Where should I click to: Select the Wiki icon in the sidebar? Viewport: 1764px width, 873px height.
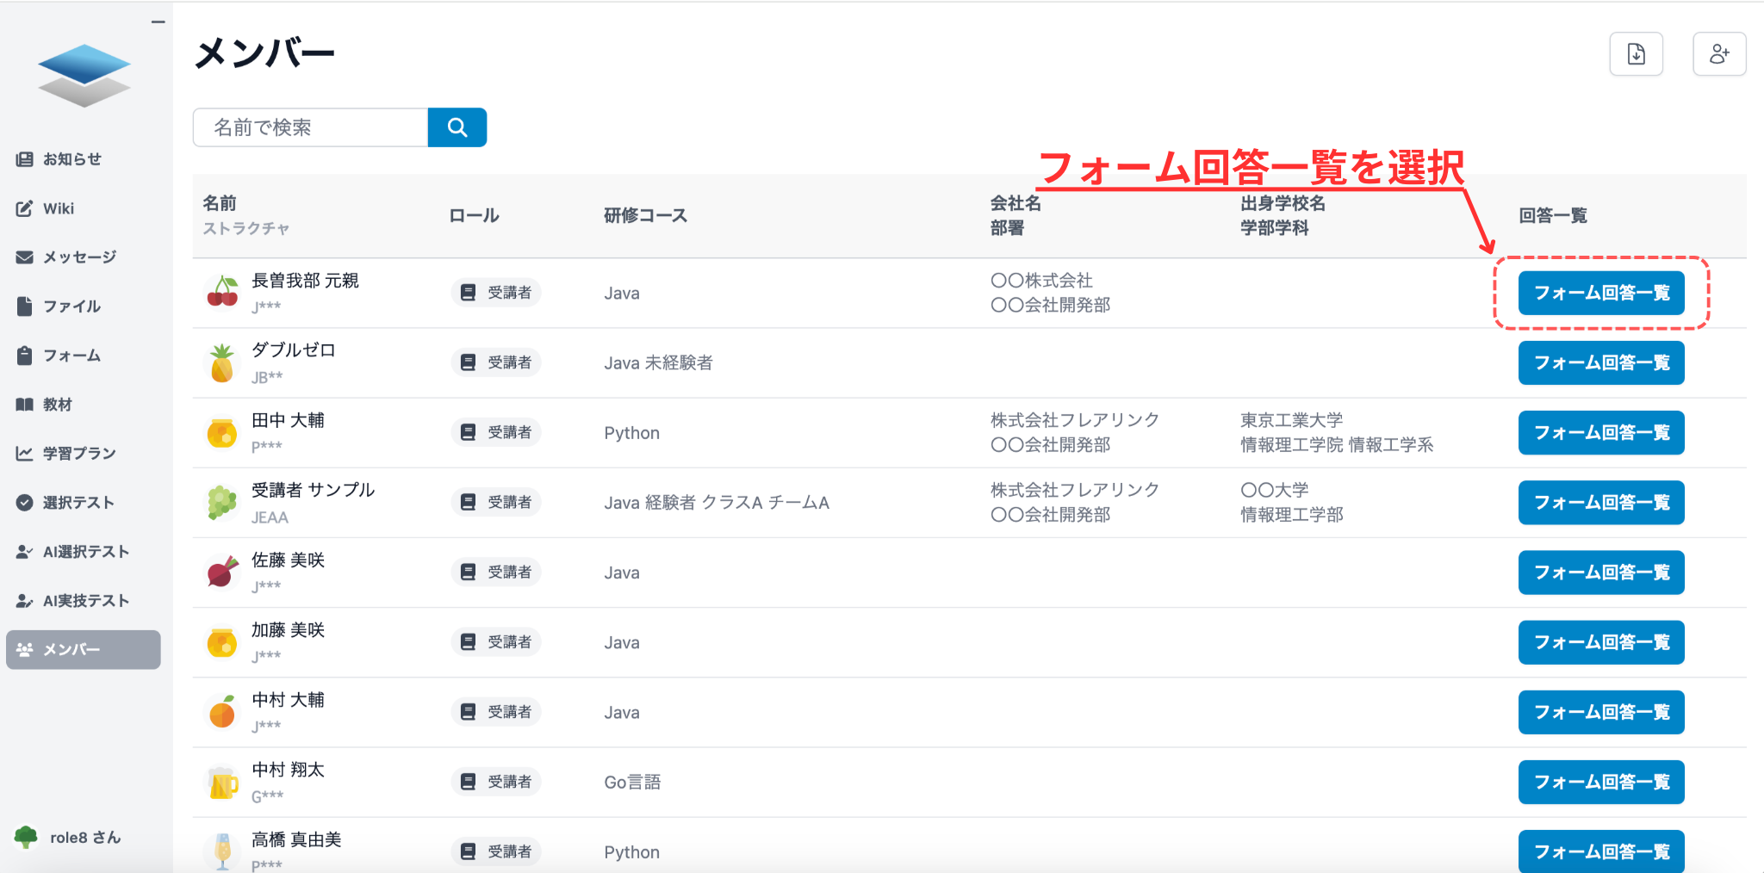point(23,207)
